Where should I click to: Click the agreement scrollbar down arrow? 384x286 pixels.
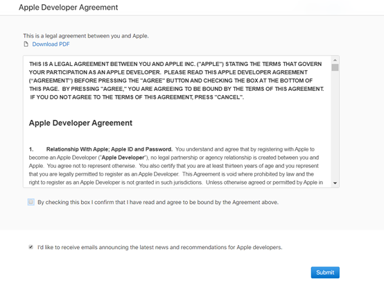click(335, 183)
